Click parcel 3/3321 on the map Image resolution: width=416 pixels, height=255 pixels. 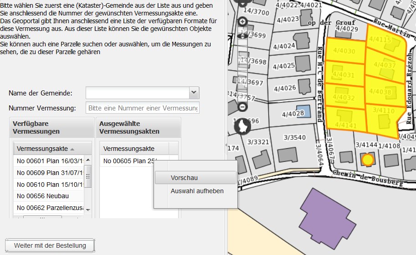click(258, 142)
